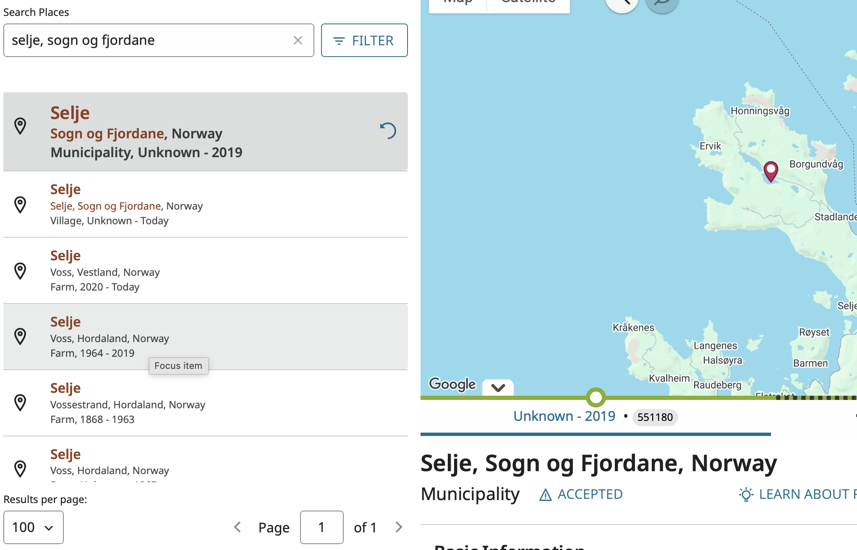Screen dimensions: 857x550
Task: Collapse the map with the chevron tab
Action: point(498,387)
